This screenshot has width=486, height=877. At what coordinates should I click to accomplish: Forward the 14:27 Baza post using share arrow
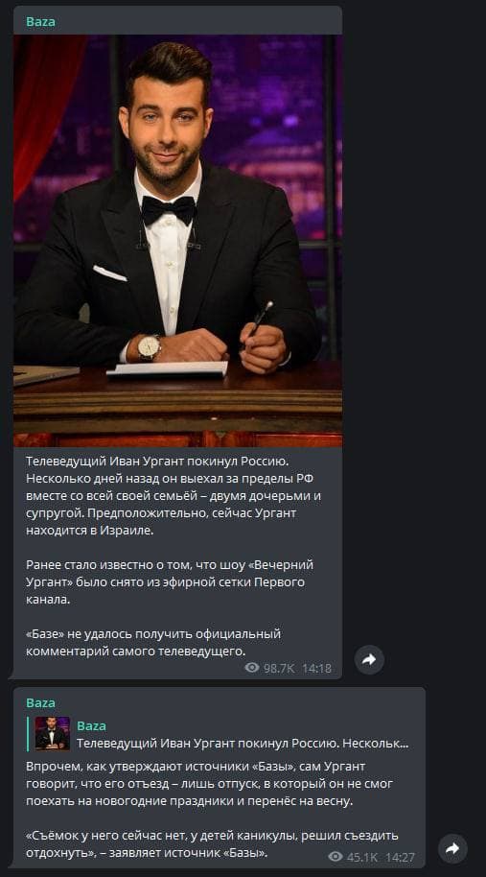click(x=452, y=849)
